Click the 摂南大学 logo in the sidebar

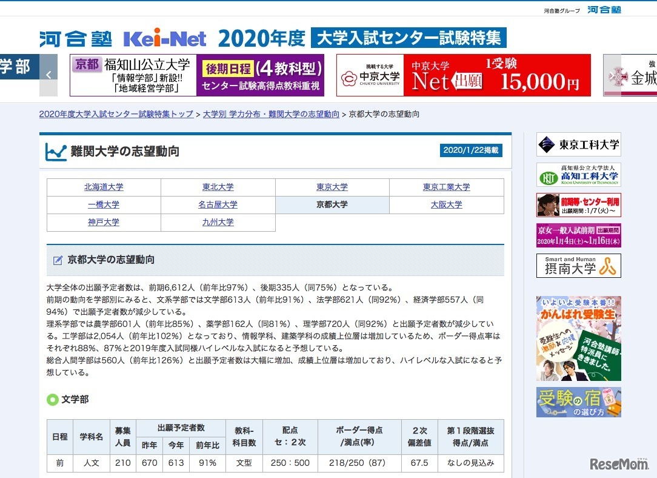[579, 265]
